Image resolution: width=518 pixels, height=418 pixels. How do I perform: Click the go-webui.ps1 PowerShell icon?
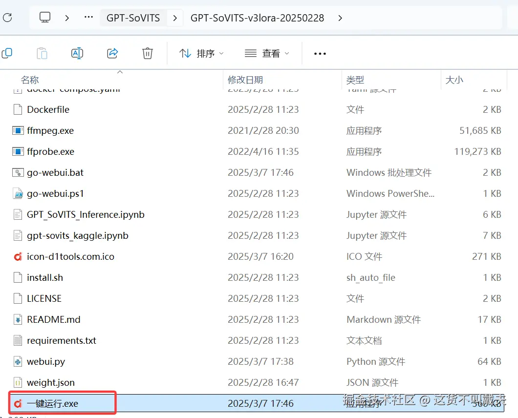pos(18,193)
